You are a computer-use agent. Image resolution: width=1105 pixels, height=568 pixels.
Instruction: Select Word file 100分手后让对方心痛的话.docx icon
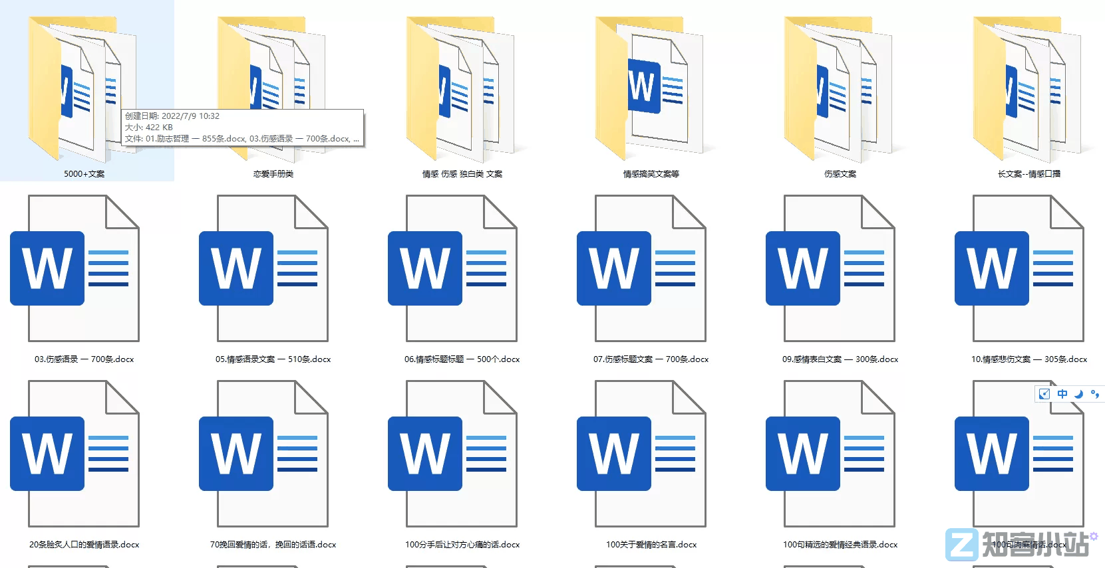point(452,454)
